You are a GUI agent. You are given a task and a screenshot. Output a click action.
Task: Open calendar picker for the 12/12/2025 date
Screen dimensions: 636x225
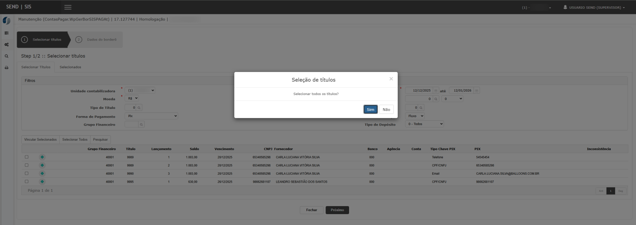(436, 91)
